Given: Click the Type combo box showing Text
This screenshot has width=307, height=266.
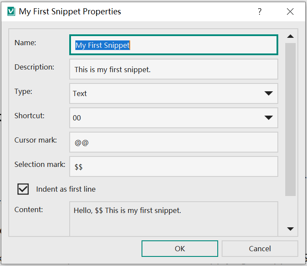Looking at the screenshot, I should tap(174, 93).
